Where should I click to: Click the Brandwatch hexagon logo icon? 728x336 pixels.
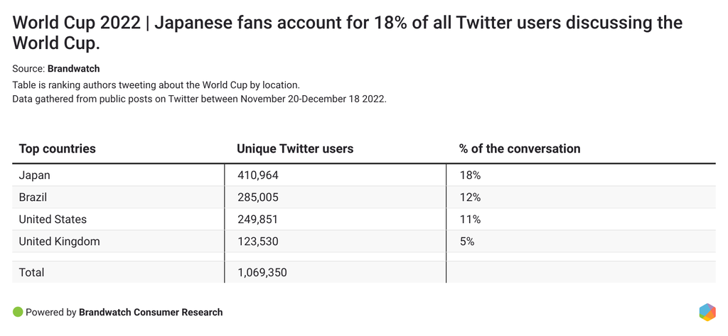(707, 312)
